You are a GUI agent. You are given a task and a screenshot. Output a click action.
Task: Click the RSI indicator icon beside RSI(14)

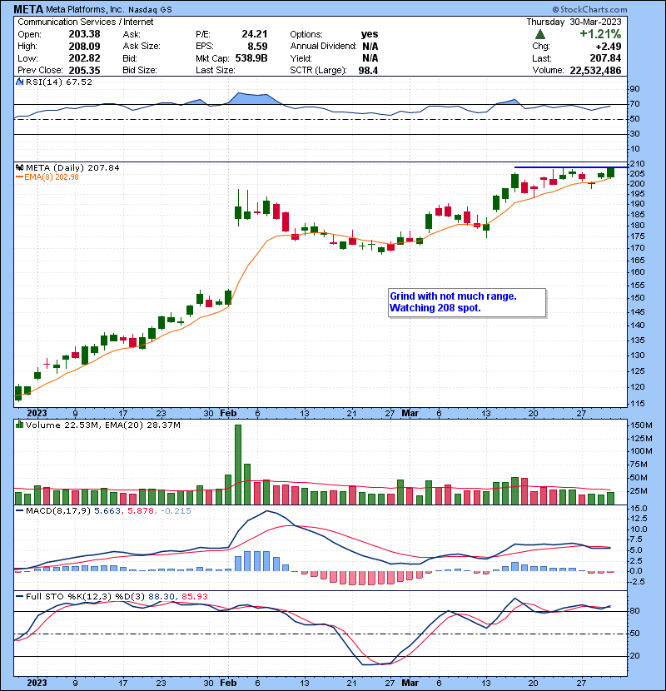19,82
